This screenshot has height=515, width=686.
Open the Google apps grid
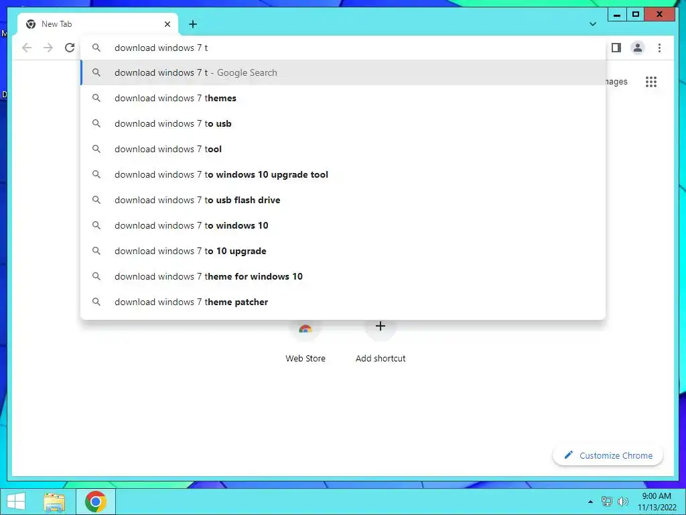(651, 81)
